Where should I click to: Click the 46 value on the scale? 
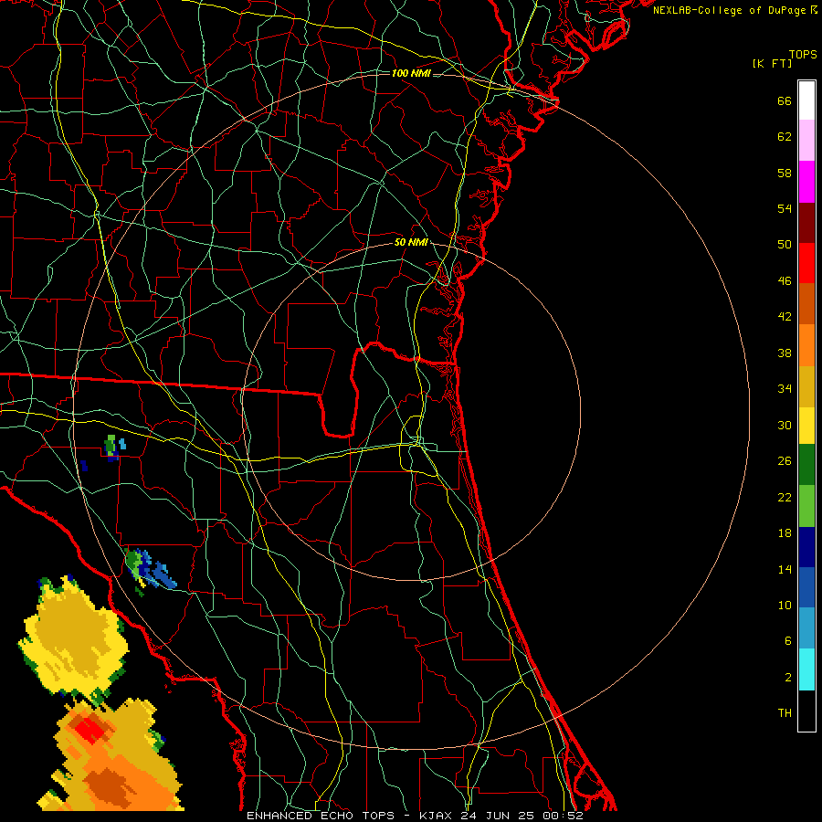(785, 281)
